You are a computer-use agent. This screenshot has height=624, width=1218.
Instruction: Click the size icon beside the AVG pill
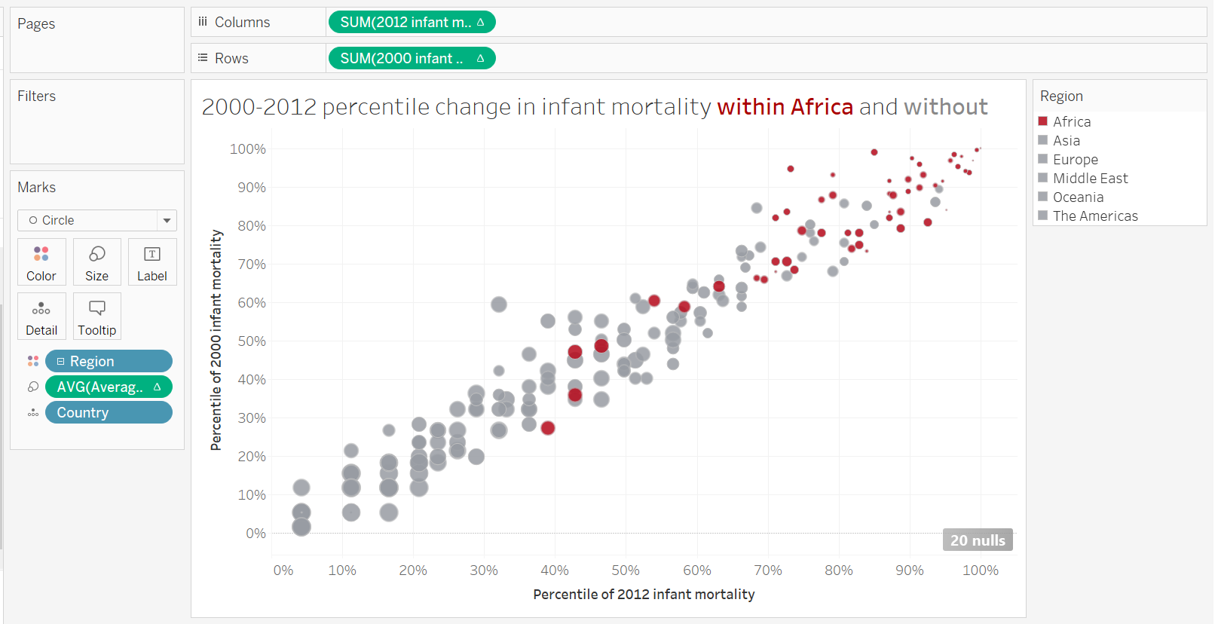32,387
